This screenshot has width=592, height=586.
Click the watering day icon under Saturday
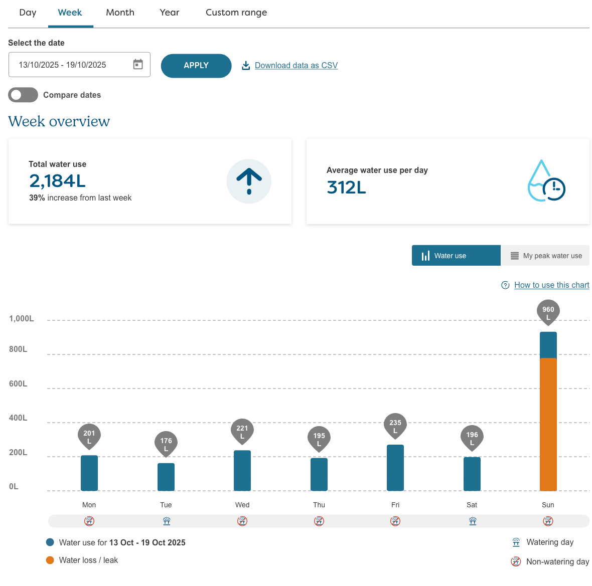(472, 521)
